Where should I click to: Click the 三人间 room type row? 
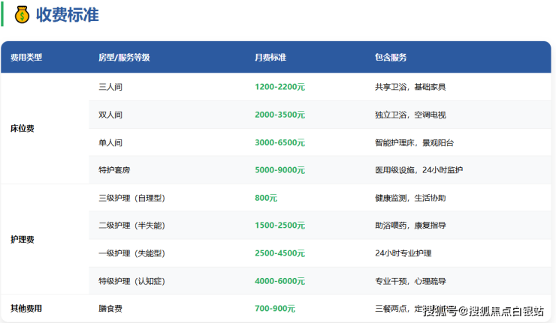coord(110,87)
